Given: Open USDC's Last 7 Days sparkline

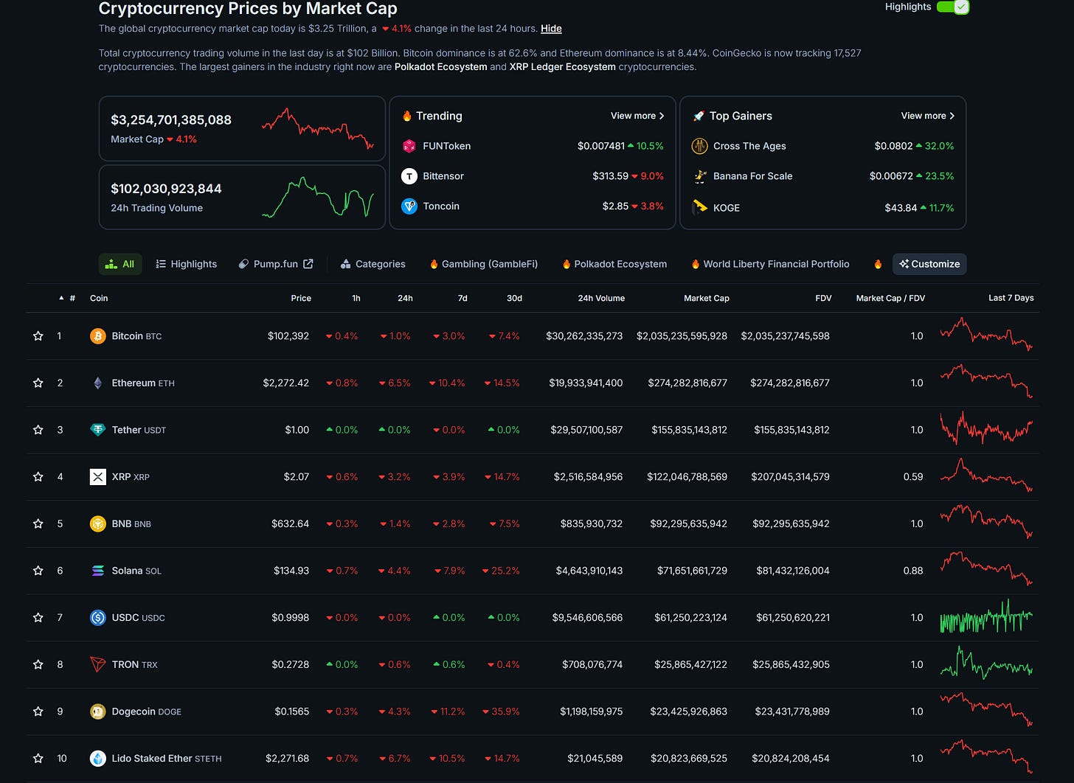Looking at the screenshot, I should (x=986, y=617).
